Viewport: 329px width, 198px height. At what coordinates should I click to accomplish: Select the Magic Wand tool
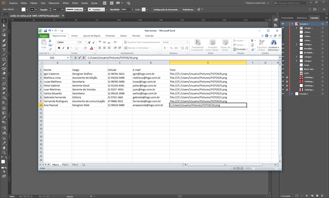[x=4, y=30]
